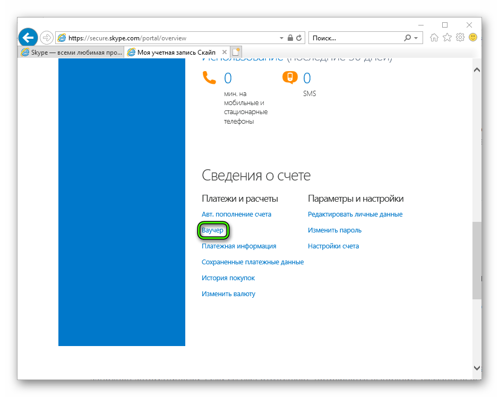Go back with the browser Back arrow
The height and width of the screenshot is (397, 499).
coord(28,38)
